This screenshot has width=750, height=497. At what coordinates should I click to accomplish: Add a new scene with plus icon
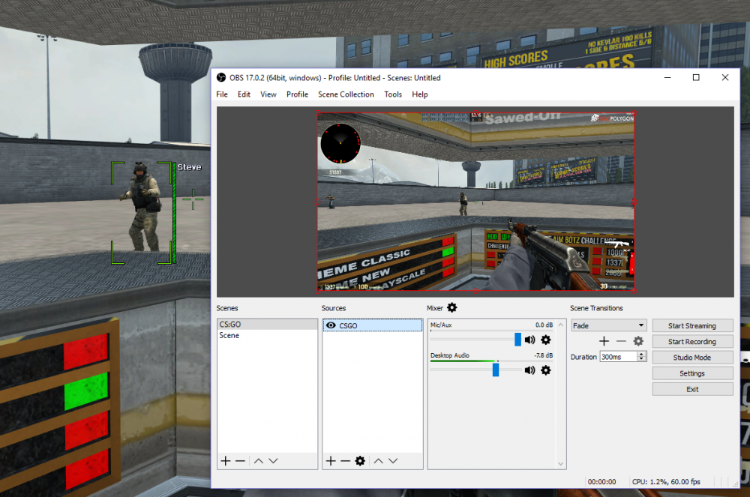pos(225,461)
